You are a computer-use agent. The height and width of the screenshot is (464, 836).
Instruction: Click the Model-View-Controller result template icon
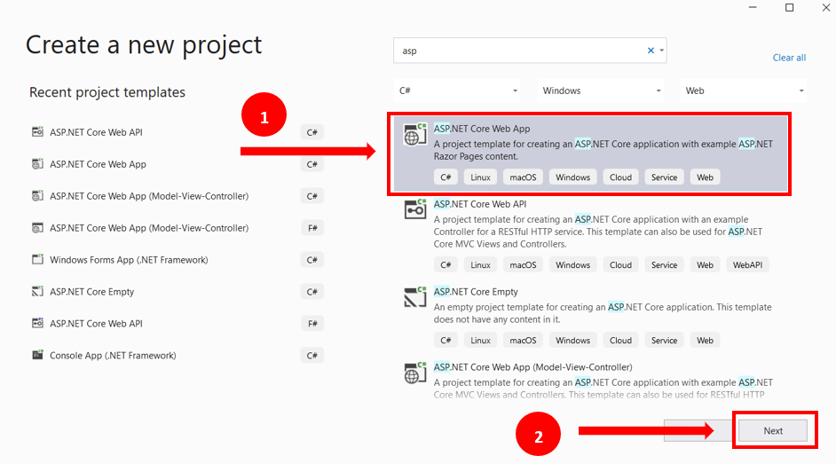click(x=414, y=373)
